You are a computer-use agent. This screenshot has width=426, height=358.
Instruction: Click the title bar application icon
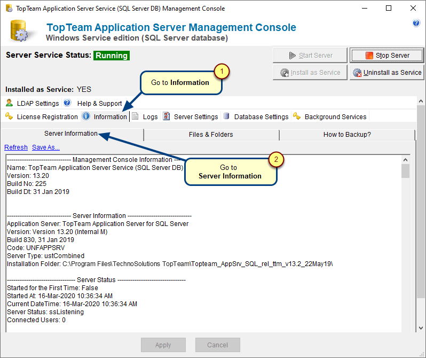[9, 8]
